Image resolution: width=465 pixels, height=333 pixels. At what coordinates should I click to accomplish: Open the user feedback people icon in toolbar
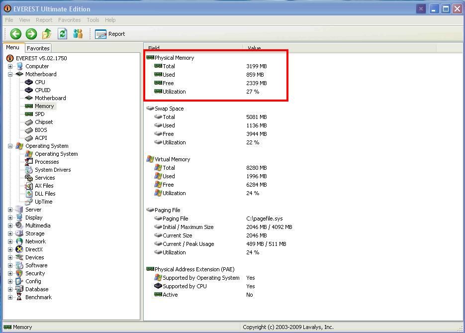pyautogui.click(x=78, y=34)
